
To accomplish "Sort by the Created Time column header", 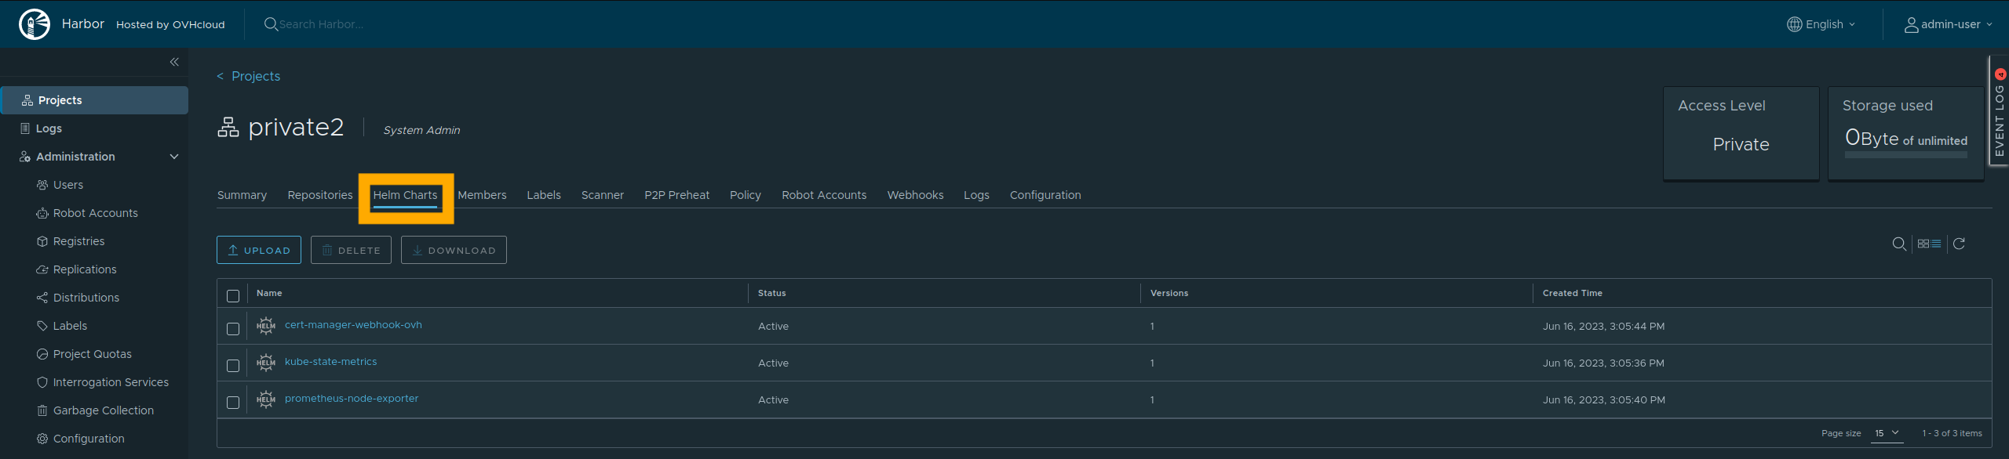I will 1573,293.
